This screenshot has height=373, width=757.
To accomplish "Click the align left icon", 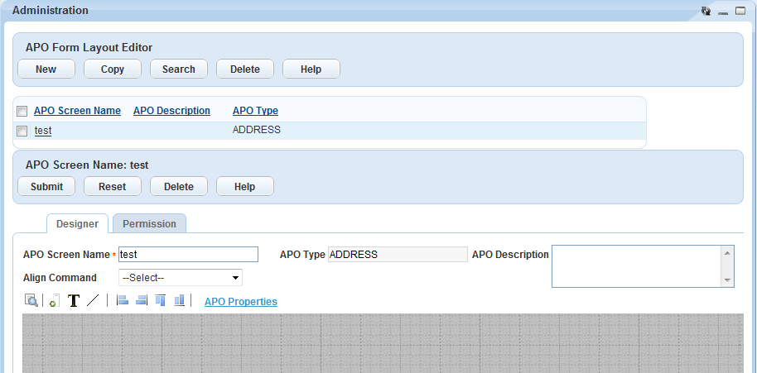I will click(123, 301).
